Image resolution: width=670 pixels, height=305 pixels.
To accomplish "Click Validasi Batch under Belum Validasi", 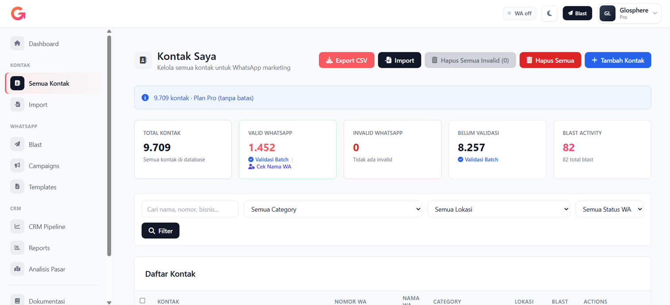I will click(478, 159).
